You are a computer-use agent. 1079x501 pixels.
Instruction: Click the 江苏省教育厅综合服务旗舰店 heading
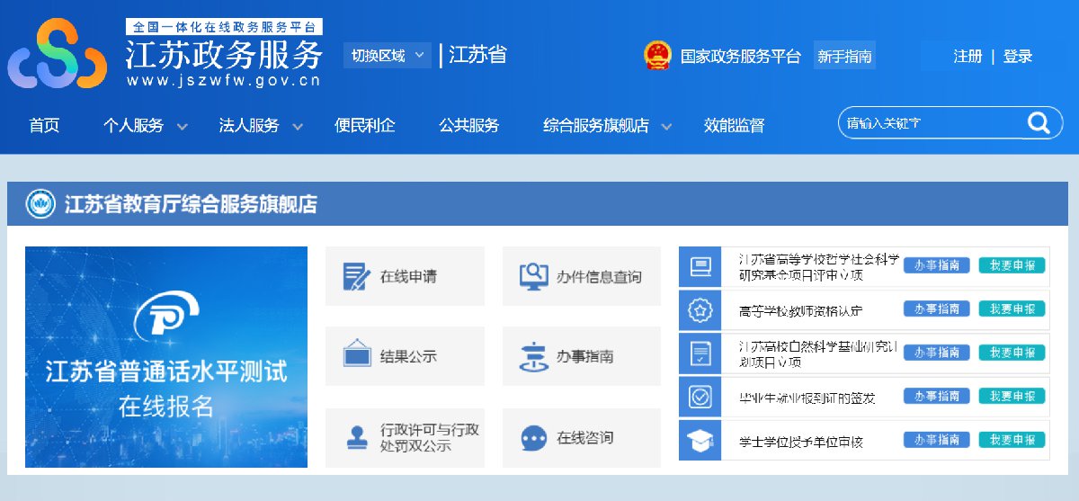191,204
